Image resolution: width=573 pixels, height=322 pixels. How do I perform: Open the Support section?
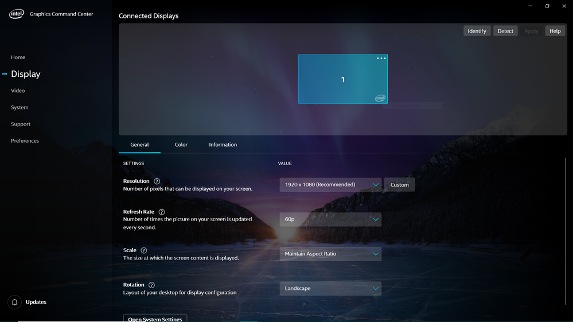click(21, 124)
